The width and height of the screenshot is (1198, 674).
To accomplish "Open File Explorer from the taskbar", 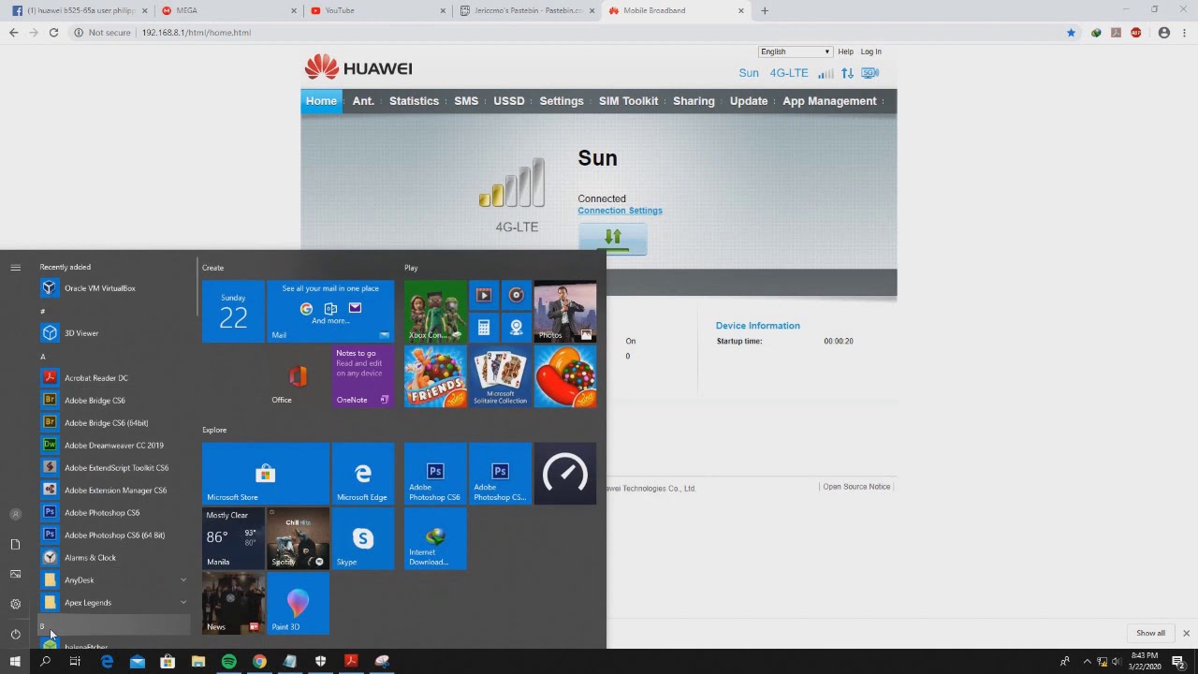I will pos(198,662).
